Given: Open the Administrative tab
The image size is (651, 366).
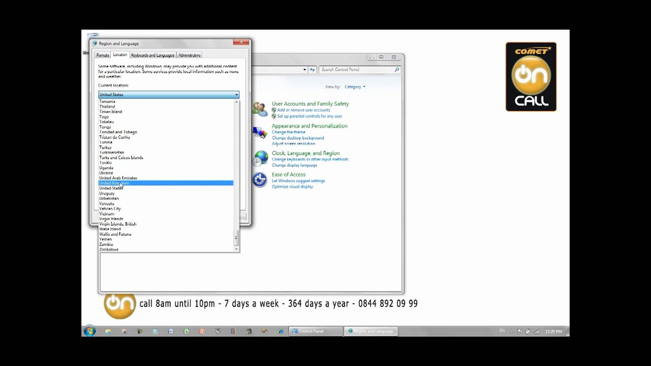Looking at the screenshot, I should (x=189, y=55).
